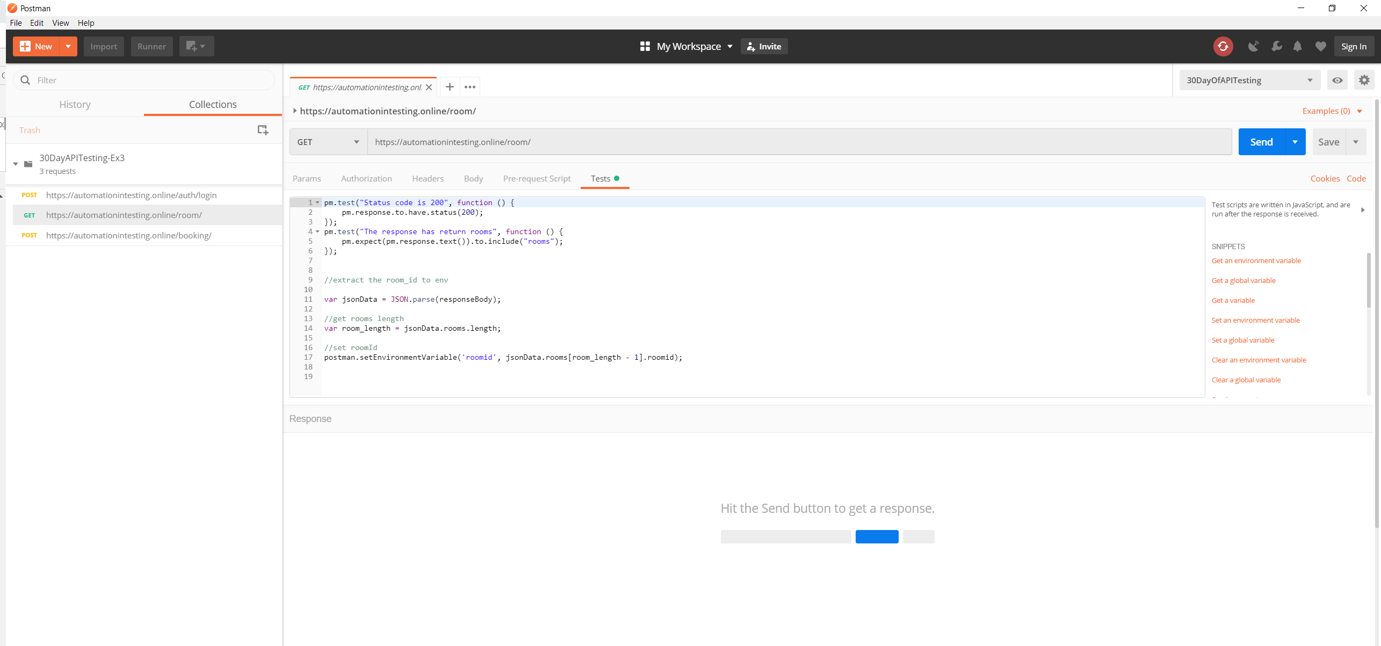Insert 'Get an environment variable' snippet
This screenshot has width=1381, height=646.
click(x=1256, y=260)
